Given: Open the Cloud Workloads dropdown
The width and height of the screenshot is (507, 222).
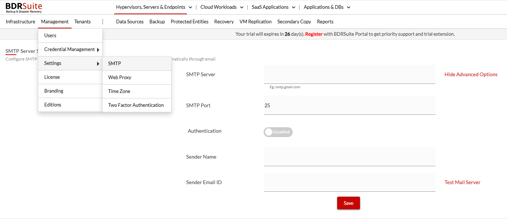Looking at the screenshot, I should (x=222, y=7).
